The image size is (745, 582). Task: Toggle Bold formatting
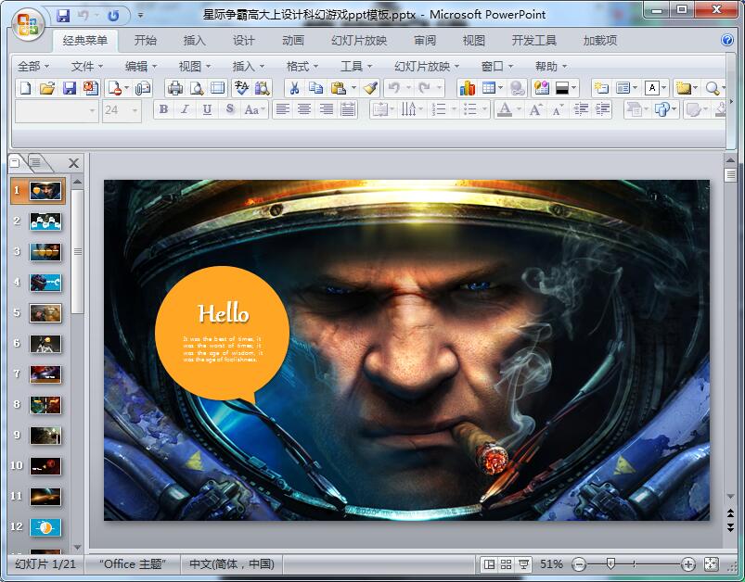163,109
